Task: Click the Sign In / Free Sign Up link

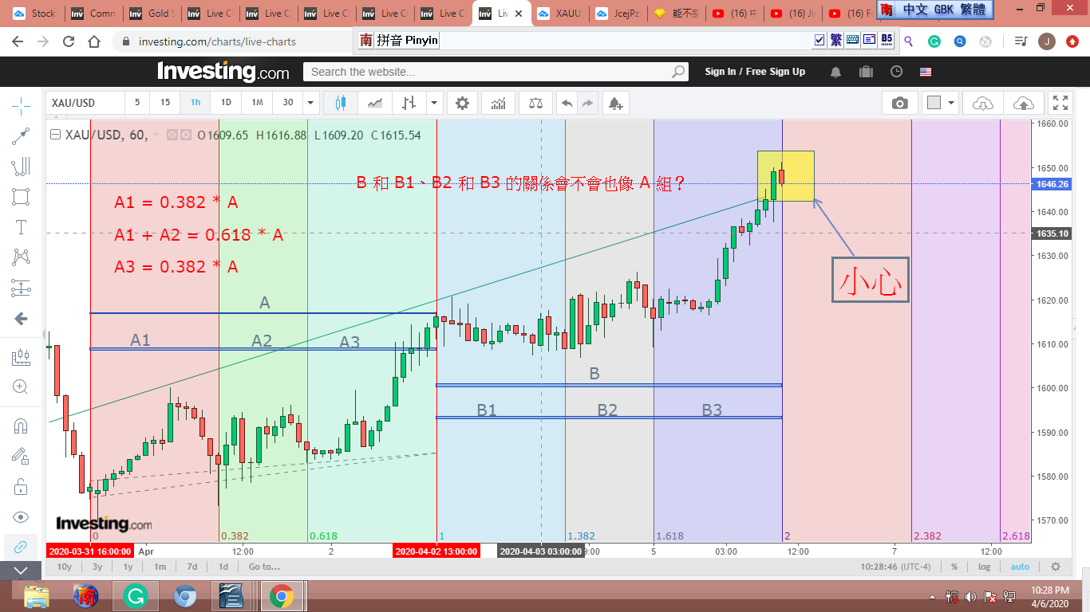Action: pos(755,72)
